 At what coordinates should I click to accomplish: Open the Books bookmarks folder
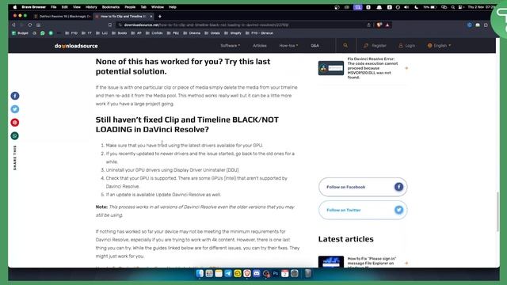coord(120,33)
